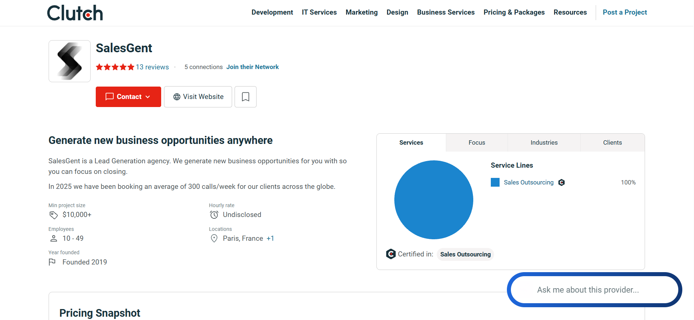
Task: Open Pricing & Packages menu
Action: [x=514, y=12]
